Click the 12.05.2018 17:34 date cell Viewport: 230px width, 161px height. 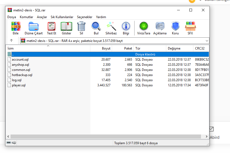[179, 85]
